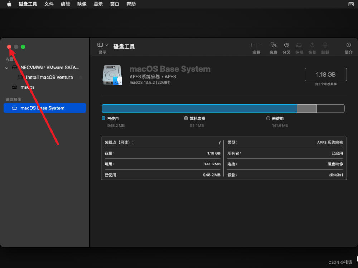This screenshot has height=268, width=358.
Task: Open the Apple menu
Action: (9, 4)
